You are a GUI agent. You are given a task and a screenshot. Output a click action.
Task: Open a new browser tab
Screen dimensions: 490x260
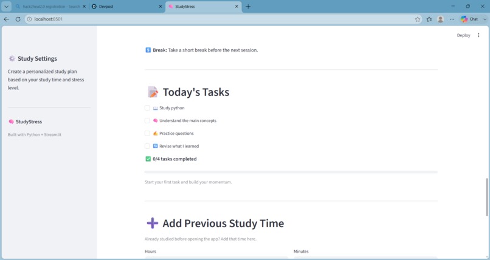tap(248, 7)
